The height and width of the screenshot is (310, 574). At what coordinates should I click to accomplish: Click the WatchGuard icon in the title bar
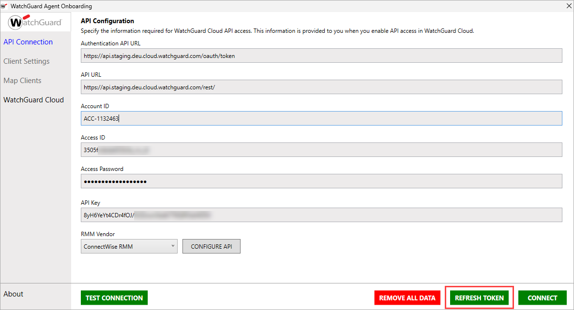5,6
